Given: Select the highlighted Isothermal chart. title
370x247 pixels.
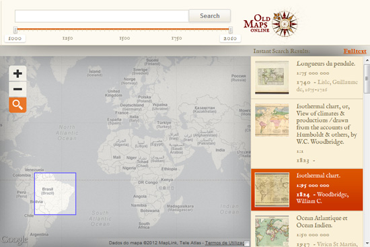Looking at the screenshot, I should (318, 176).
